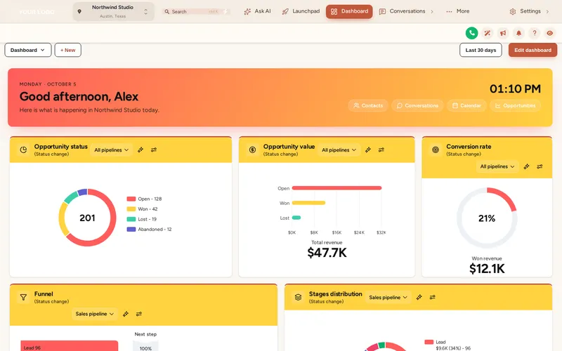Open Ask AI in top navigation
562x351 pixels.
click(257, 11)
